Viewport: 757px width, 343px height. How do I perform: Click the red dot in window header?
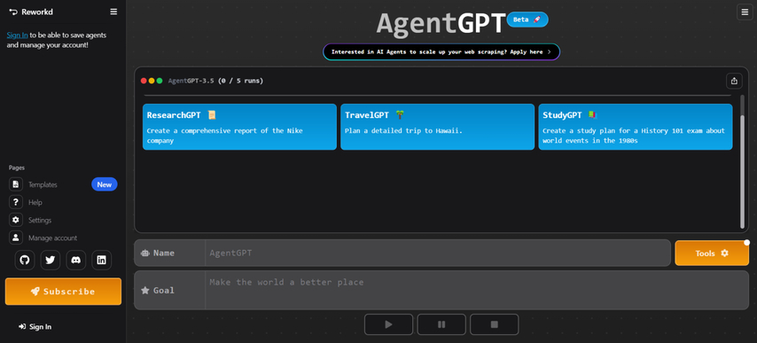point(144,81)
